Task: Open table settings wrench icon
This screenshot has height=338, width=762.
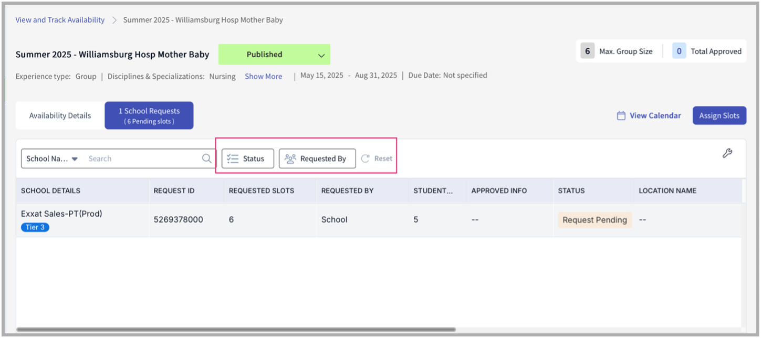Action: coord(727,153)
